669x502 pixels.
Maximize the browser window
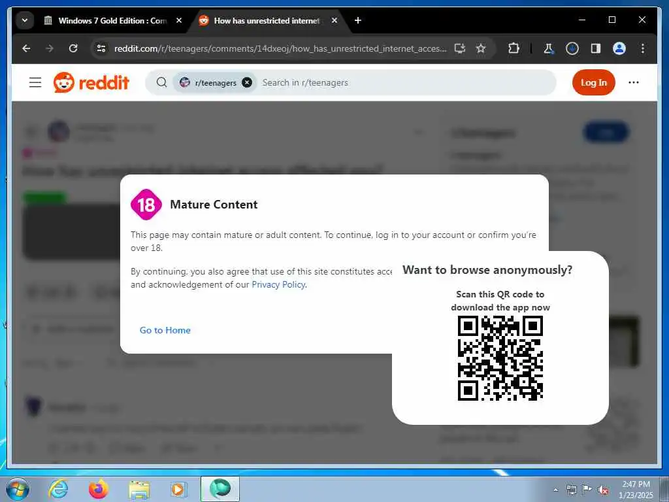pos(612,20)
